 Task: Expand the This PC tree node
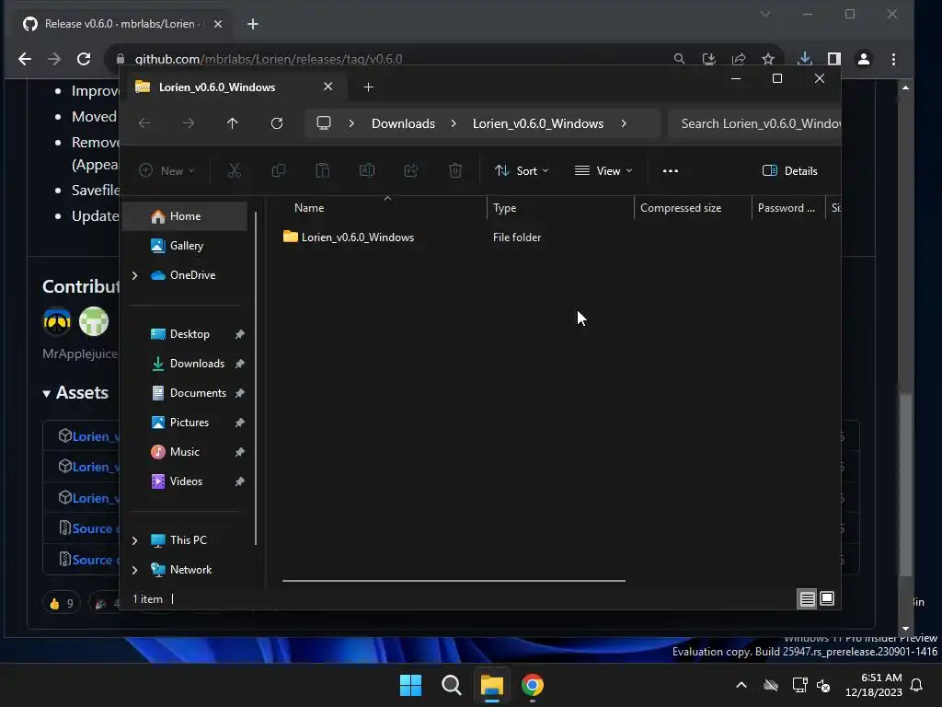pyautogui.click(x=134, y=540)
